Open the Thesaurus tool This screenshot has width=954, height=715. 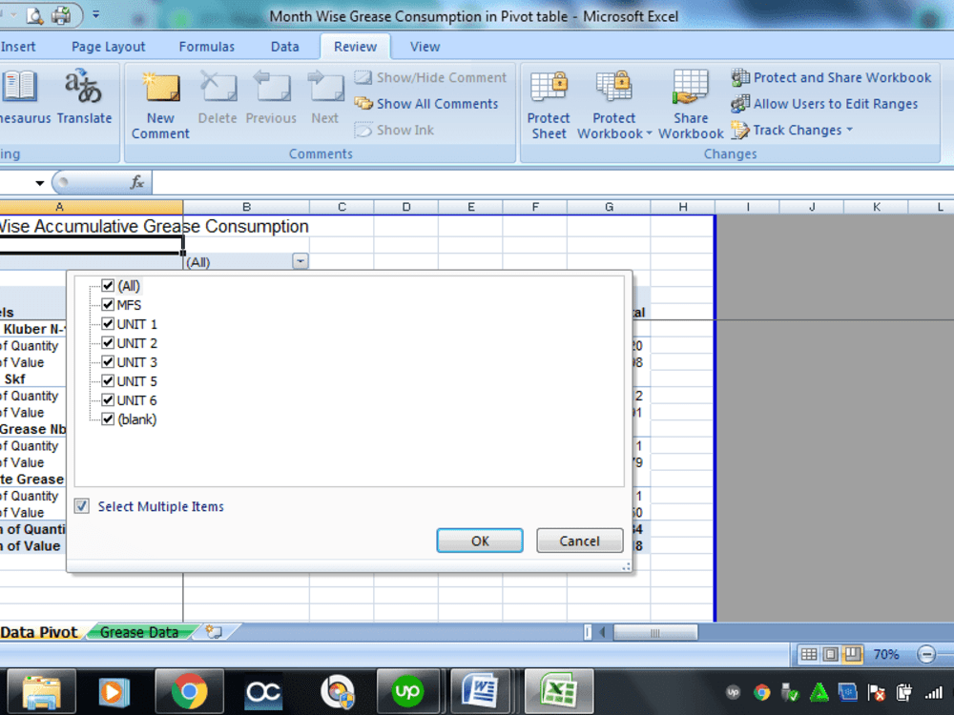(23, 97)
